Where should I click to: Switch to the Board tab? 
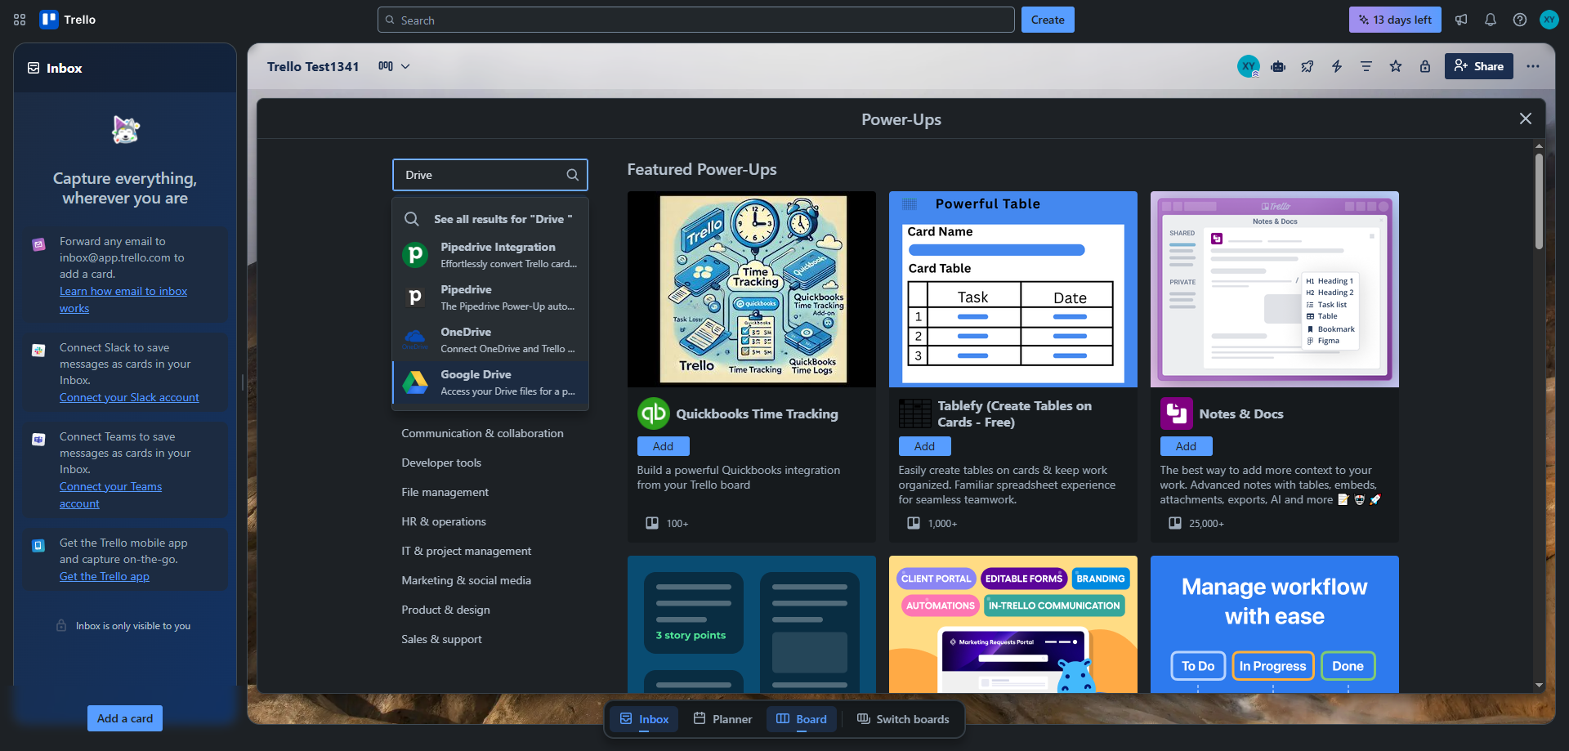point(802,719)
